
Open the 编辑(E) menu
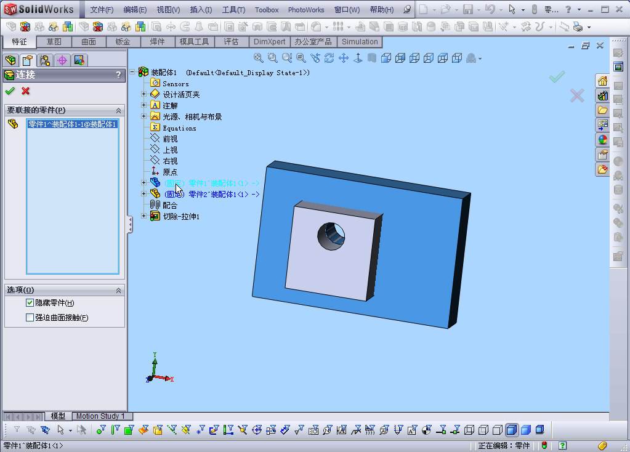tap(135, 10)
